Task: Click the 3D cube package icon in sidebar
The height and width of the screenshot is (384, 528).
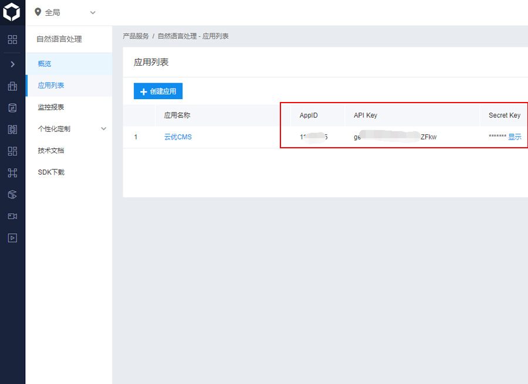Action: coord(12,195)
